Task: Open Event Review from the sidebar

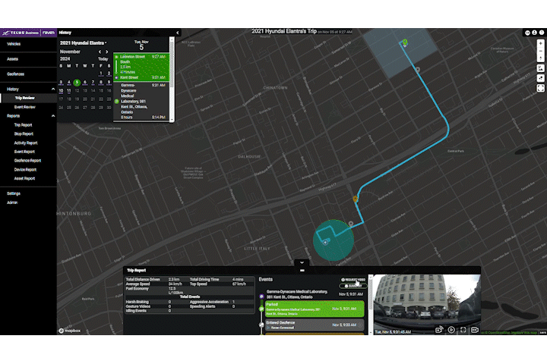Action: coord(25,107)
